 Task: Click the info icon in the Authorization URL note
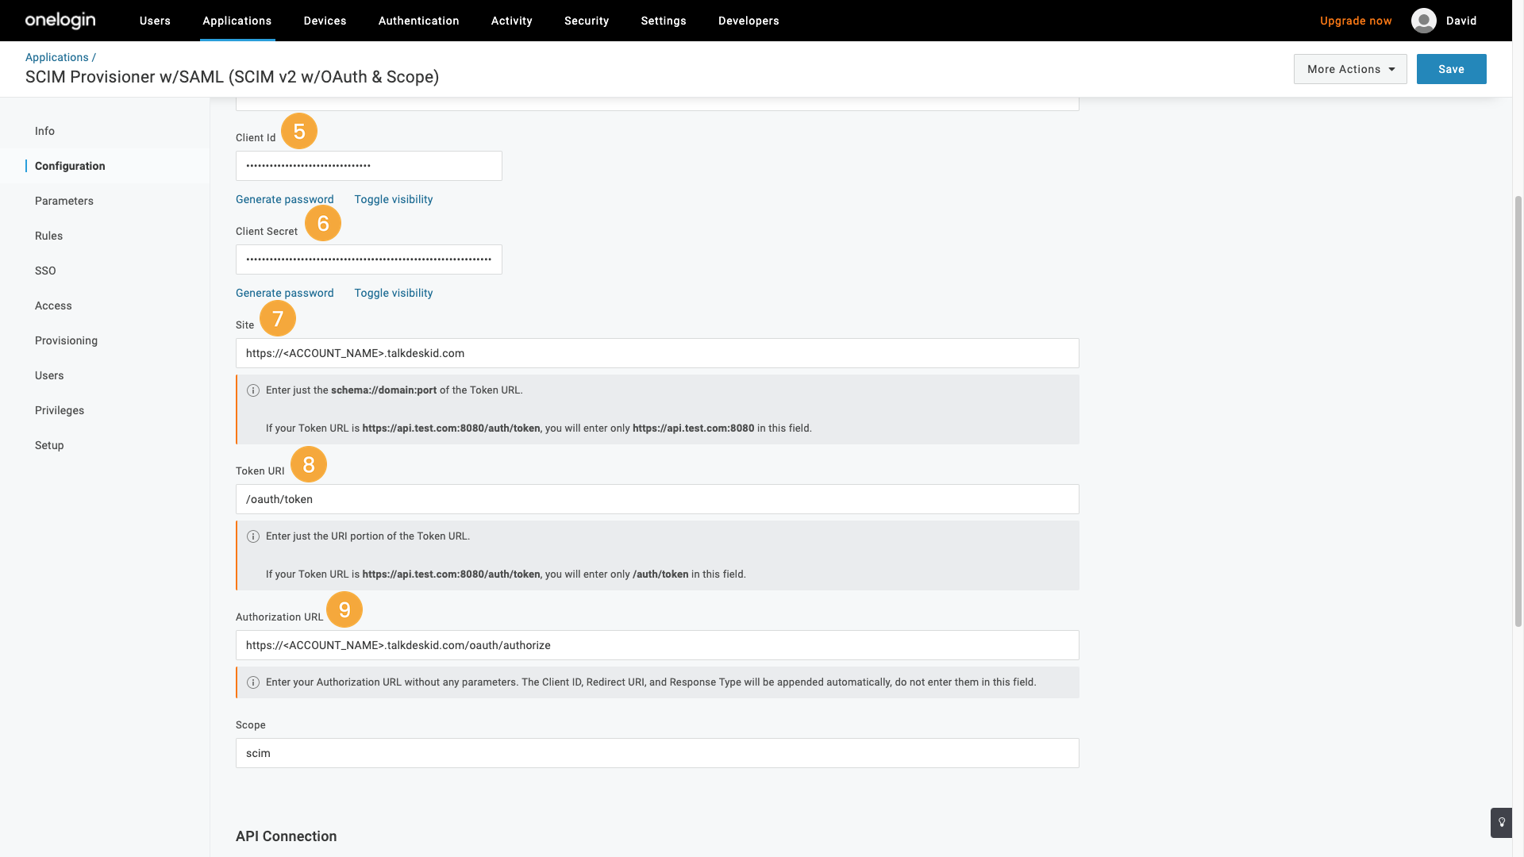click(253, 682)
